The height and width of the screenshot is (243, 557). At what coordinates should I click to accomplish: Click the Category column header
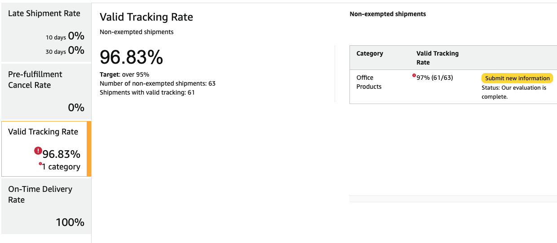[370, 53]
